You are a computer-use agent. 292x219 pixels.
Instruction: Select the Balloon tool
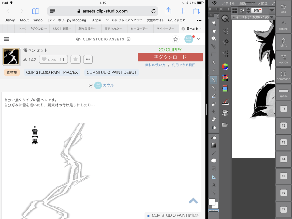point(214,161)
